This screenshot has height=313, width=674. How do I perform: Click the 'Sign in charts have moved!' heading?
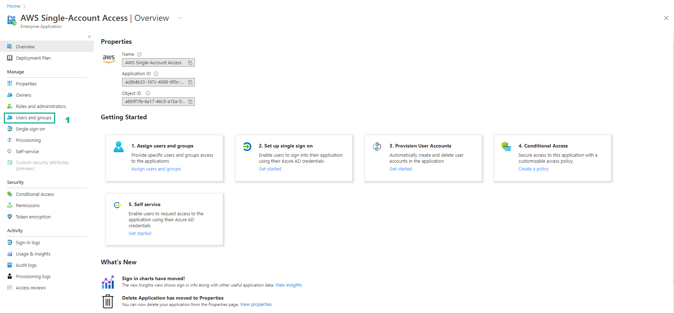(153, 278)
